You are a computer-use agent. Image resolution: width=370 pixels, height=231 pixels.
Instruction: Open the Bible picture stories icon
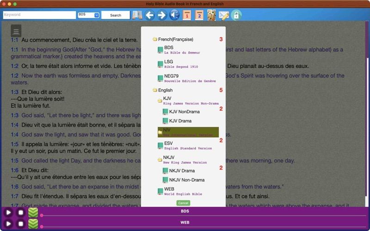coord(211,15)
